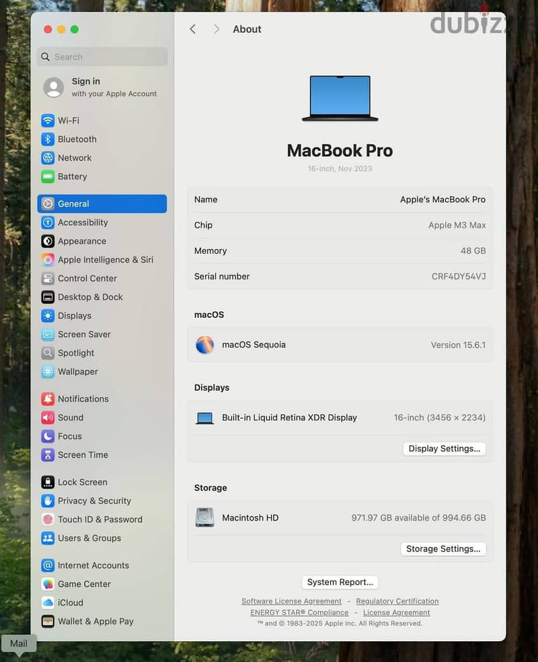Click the Internet Accounts @ icon
The height and width of the screenshot is (662, 538).
tap(48, 565)
